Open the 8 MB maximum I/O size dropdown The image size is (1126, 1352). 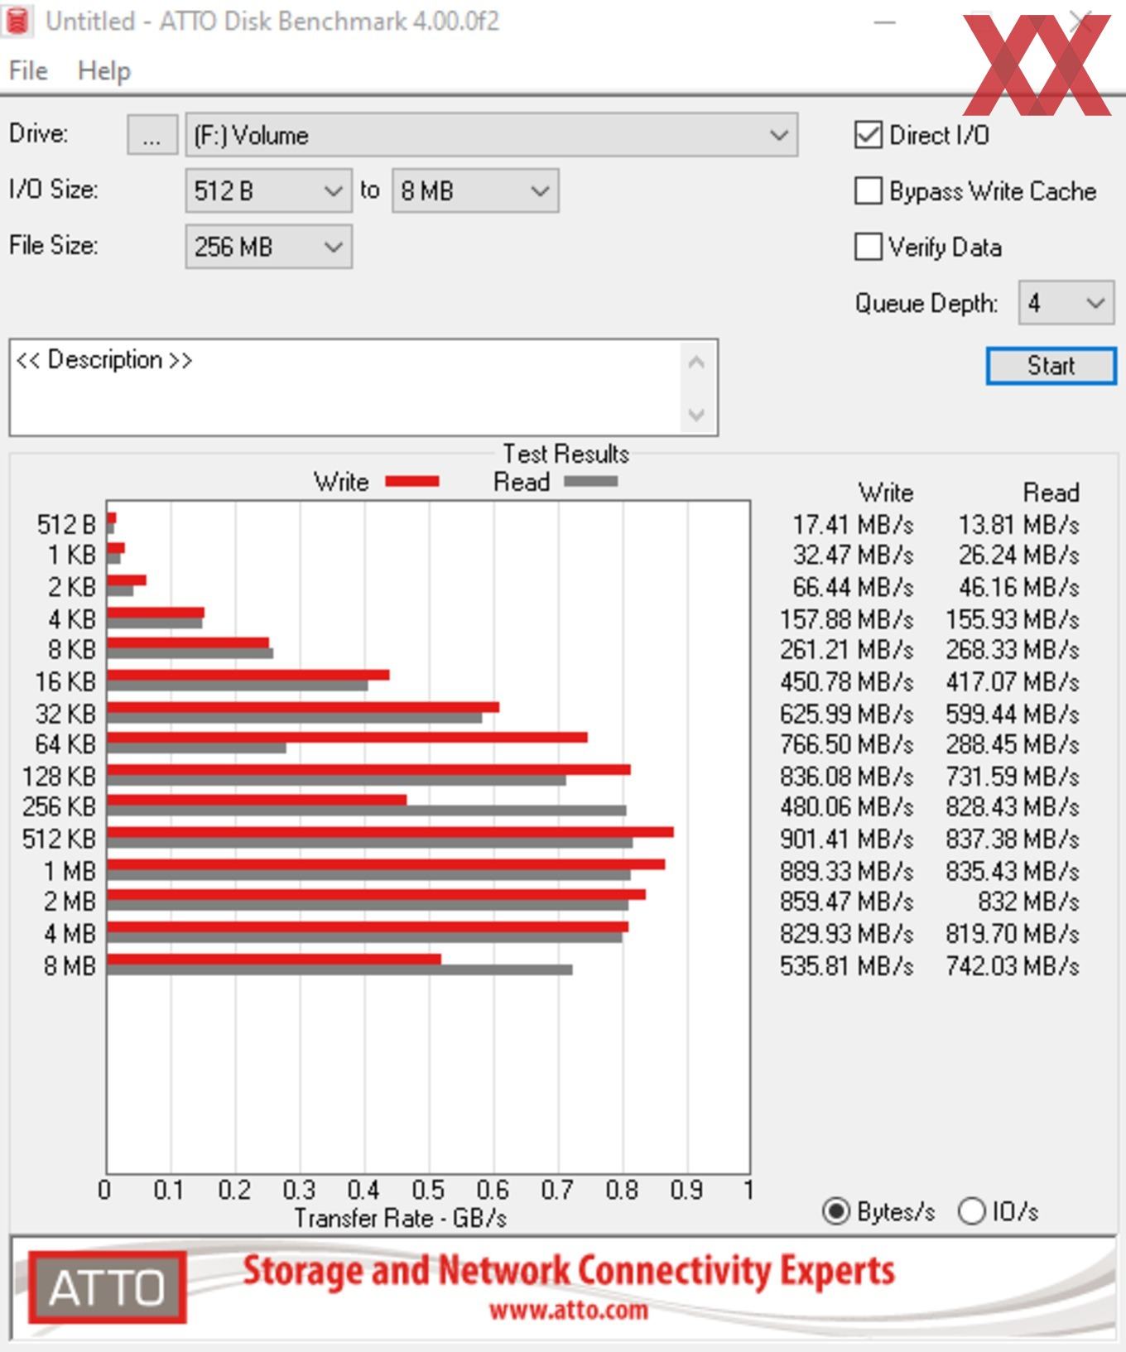pyautogui.click(x=475, y=191)
